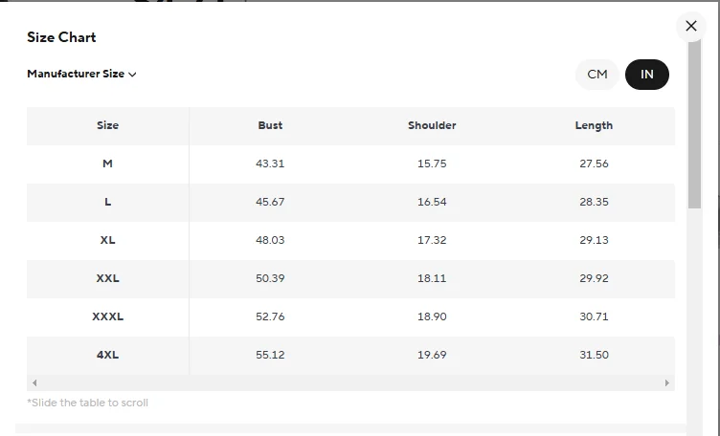Viewport: 720px width, 436px height.
Task: Click the horizontal scrollbar track under table
Action: pos(350,382)
